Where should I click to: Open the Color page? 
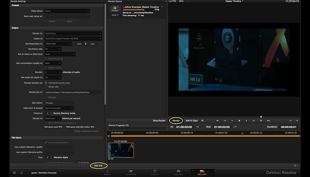point(155,172)
